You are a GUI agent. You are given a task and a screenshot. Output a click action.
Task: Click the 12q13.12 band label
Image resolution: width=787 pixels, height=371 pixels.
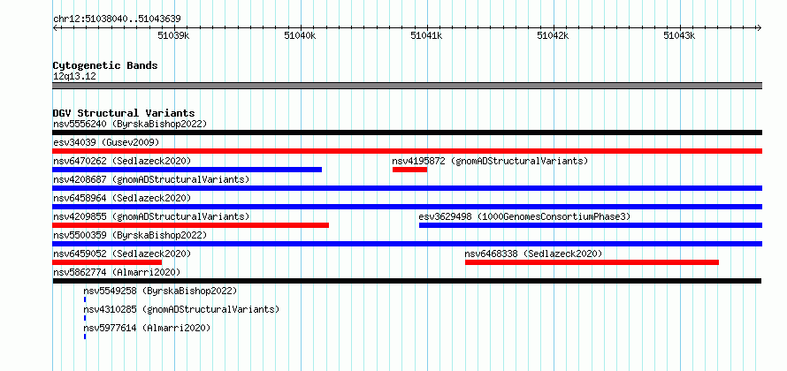tap(75, 76)
